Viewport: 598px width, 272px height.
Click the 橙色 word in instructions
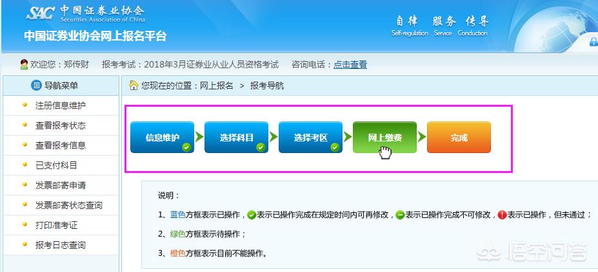(177, 253)
